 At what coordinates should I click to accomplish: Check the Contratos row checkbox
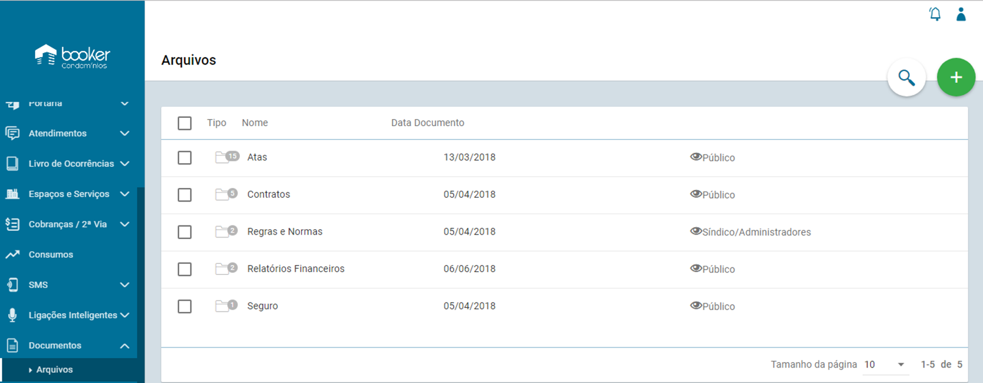click(x=185, y=195)
